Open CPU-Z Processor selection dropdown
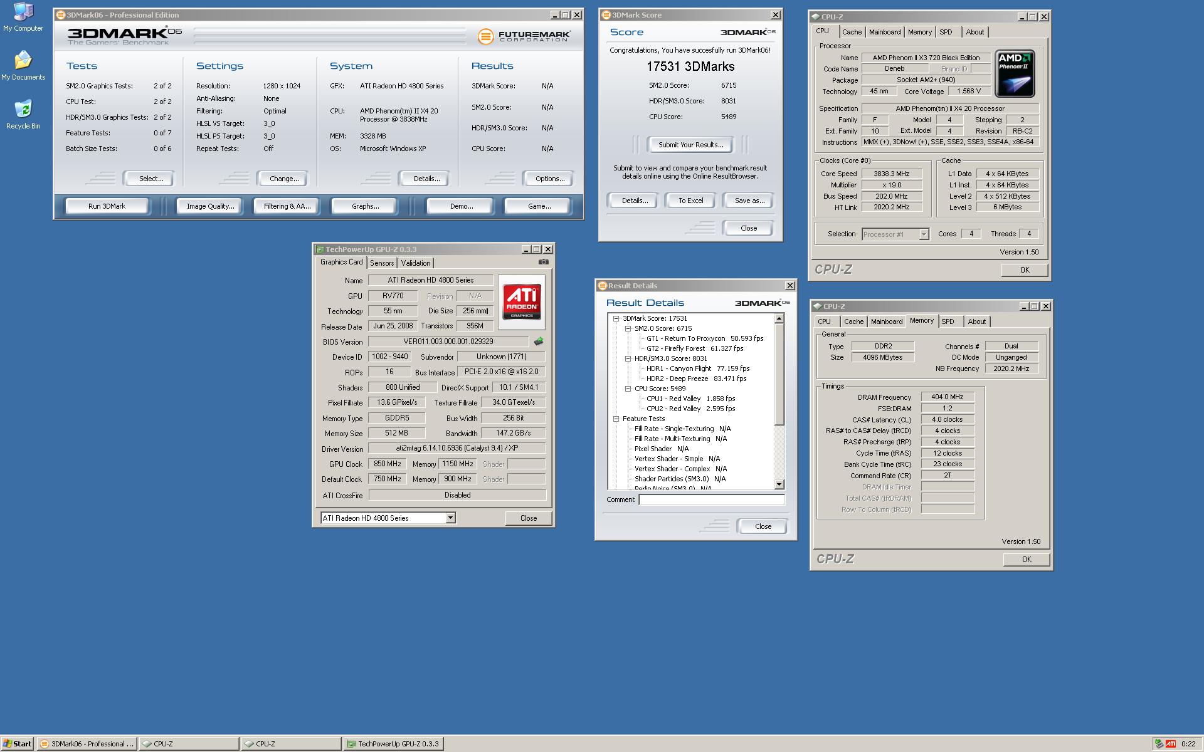Image resolution: width=1204 pixels, height=752 pixels. (923, 234)
